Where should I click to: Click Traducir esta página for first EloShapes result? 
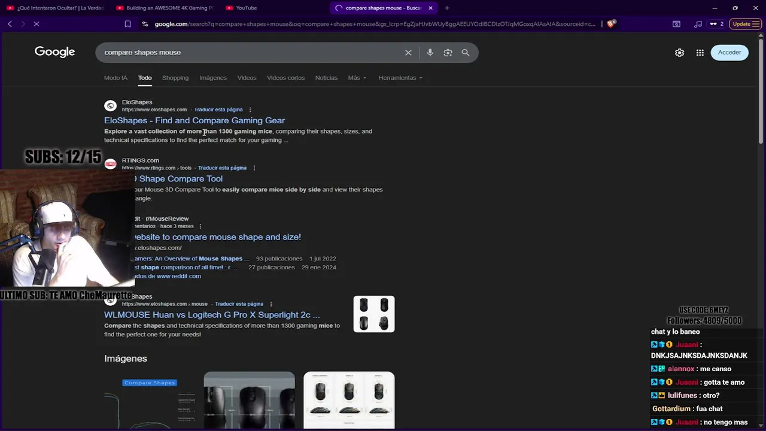tap(218, 110)
